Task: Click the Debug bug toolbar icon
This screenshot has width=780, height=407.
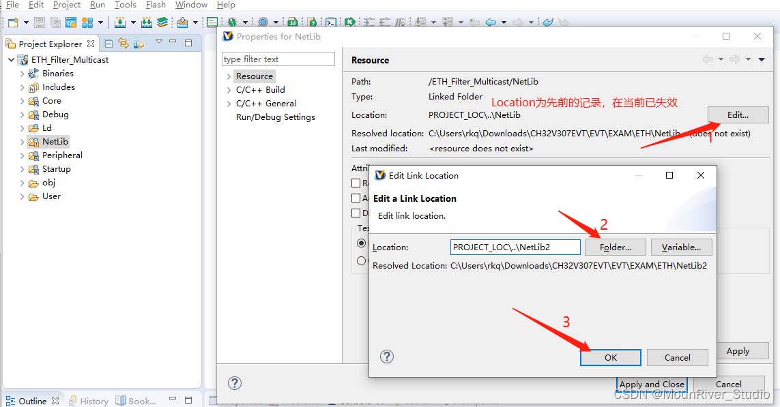Action: [232, 22]
